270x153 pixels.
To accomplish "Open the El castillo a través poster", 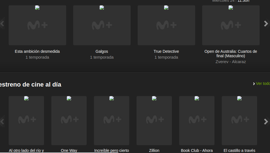I will pyautogui.click(x=239, y=121).
